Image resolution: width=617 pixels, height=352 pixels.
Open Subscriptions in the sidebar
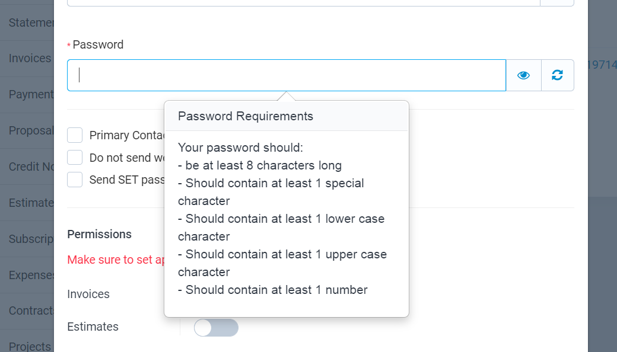pos(31,239)
